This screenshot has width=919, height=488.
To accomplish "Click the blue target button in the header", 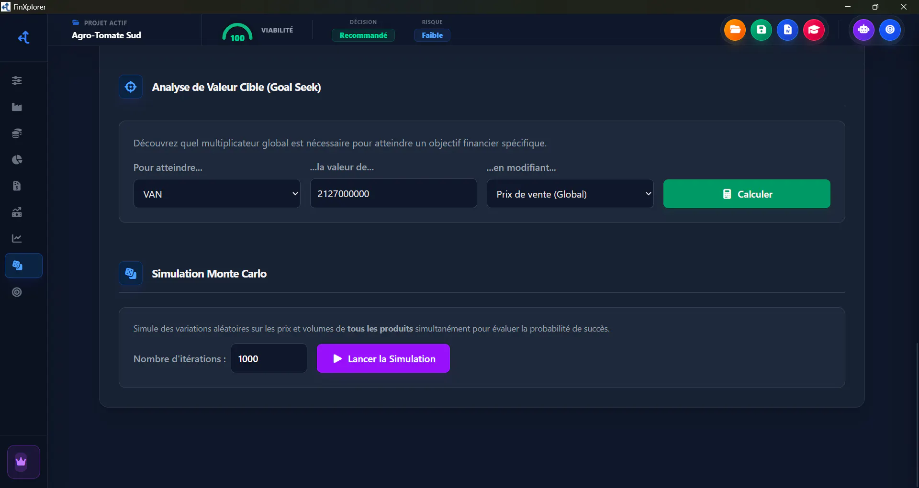I will click(x=890, y=30).
